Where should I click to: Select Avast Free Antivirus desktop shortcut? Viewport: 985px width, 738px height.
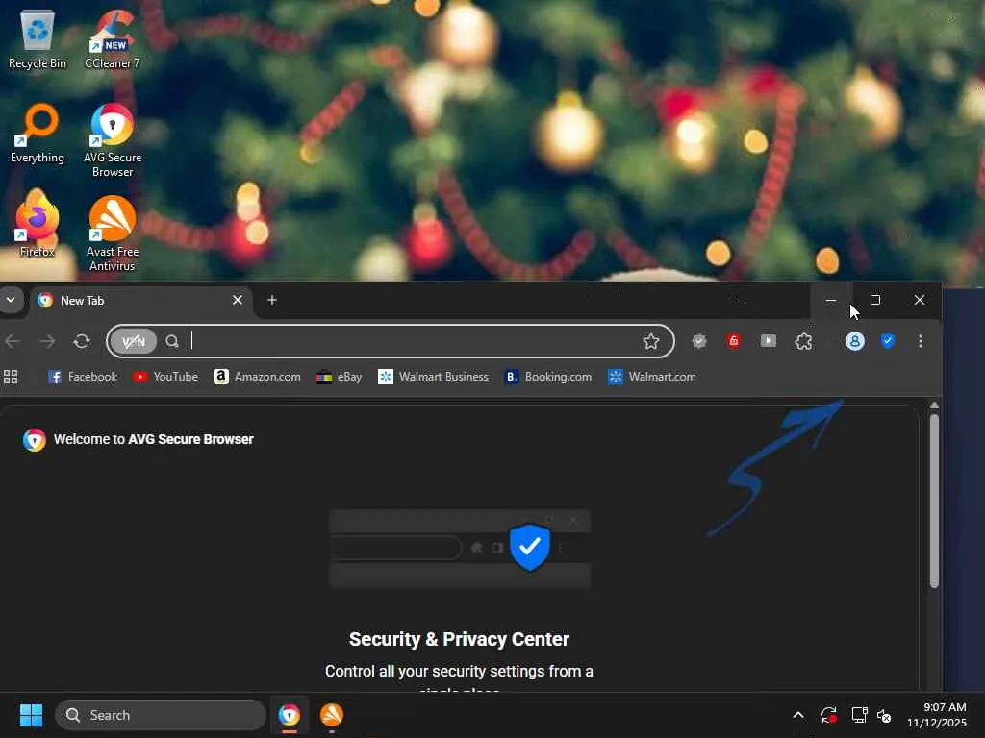113,234
